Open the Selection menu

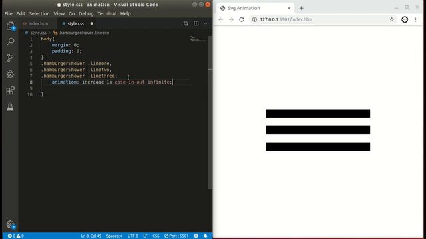(x=39, y=13)
